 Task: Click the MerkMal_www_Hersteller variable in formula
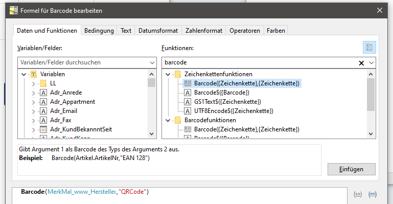click(82, 192)
